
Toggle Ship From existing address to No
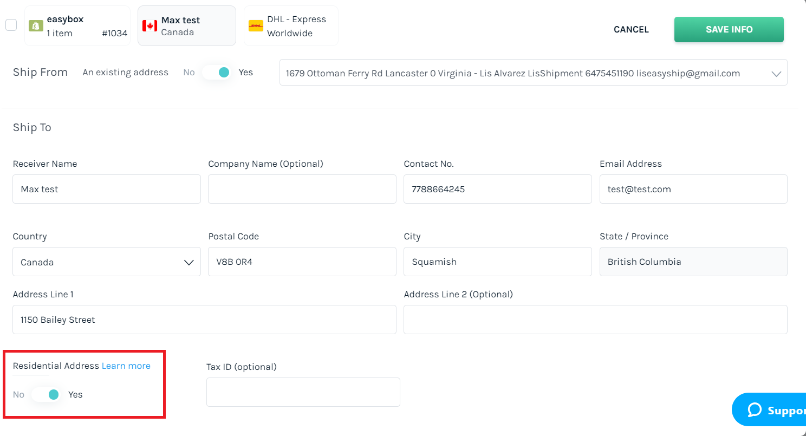coord(216,72)
